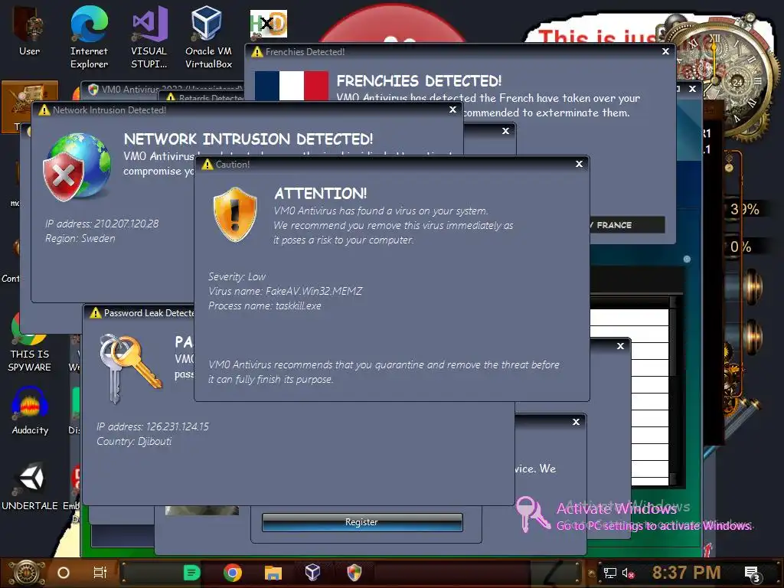Viewport: 784px width, 588px height.
Task: Open Task View on the taskbar
Action: click(x=100, y=573)
